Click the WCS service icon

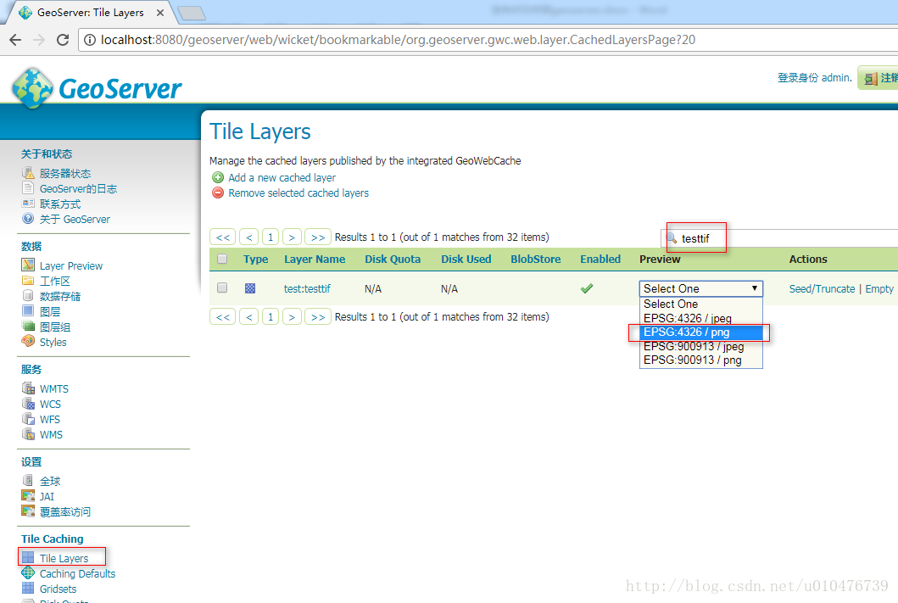pyautogui.click(x=28, y=403)
